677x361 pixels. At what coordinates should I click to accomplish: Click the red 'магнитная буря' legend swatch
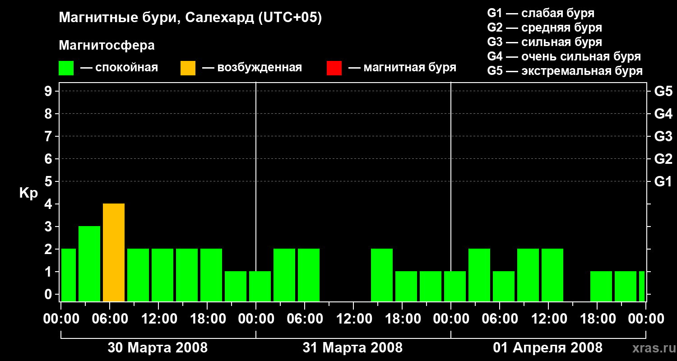click(x=334, y=68)
